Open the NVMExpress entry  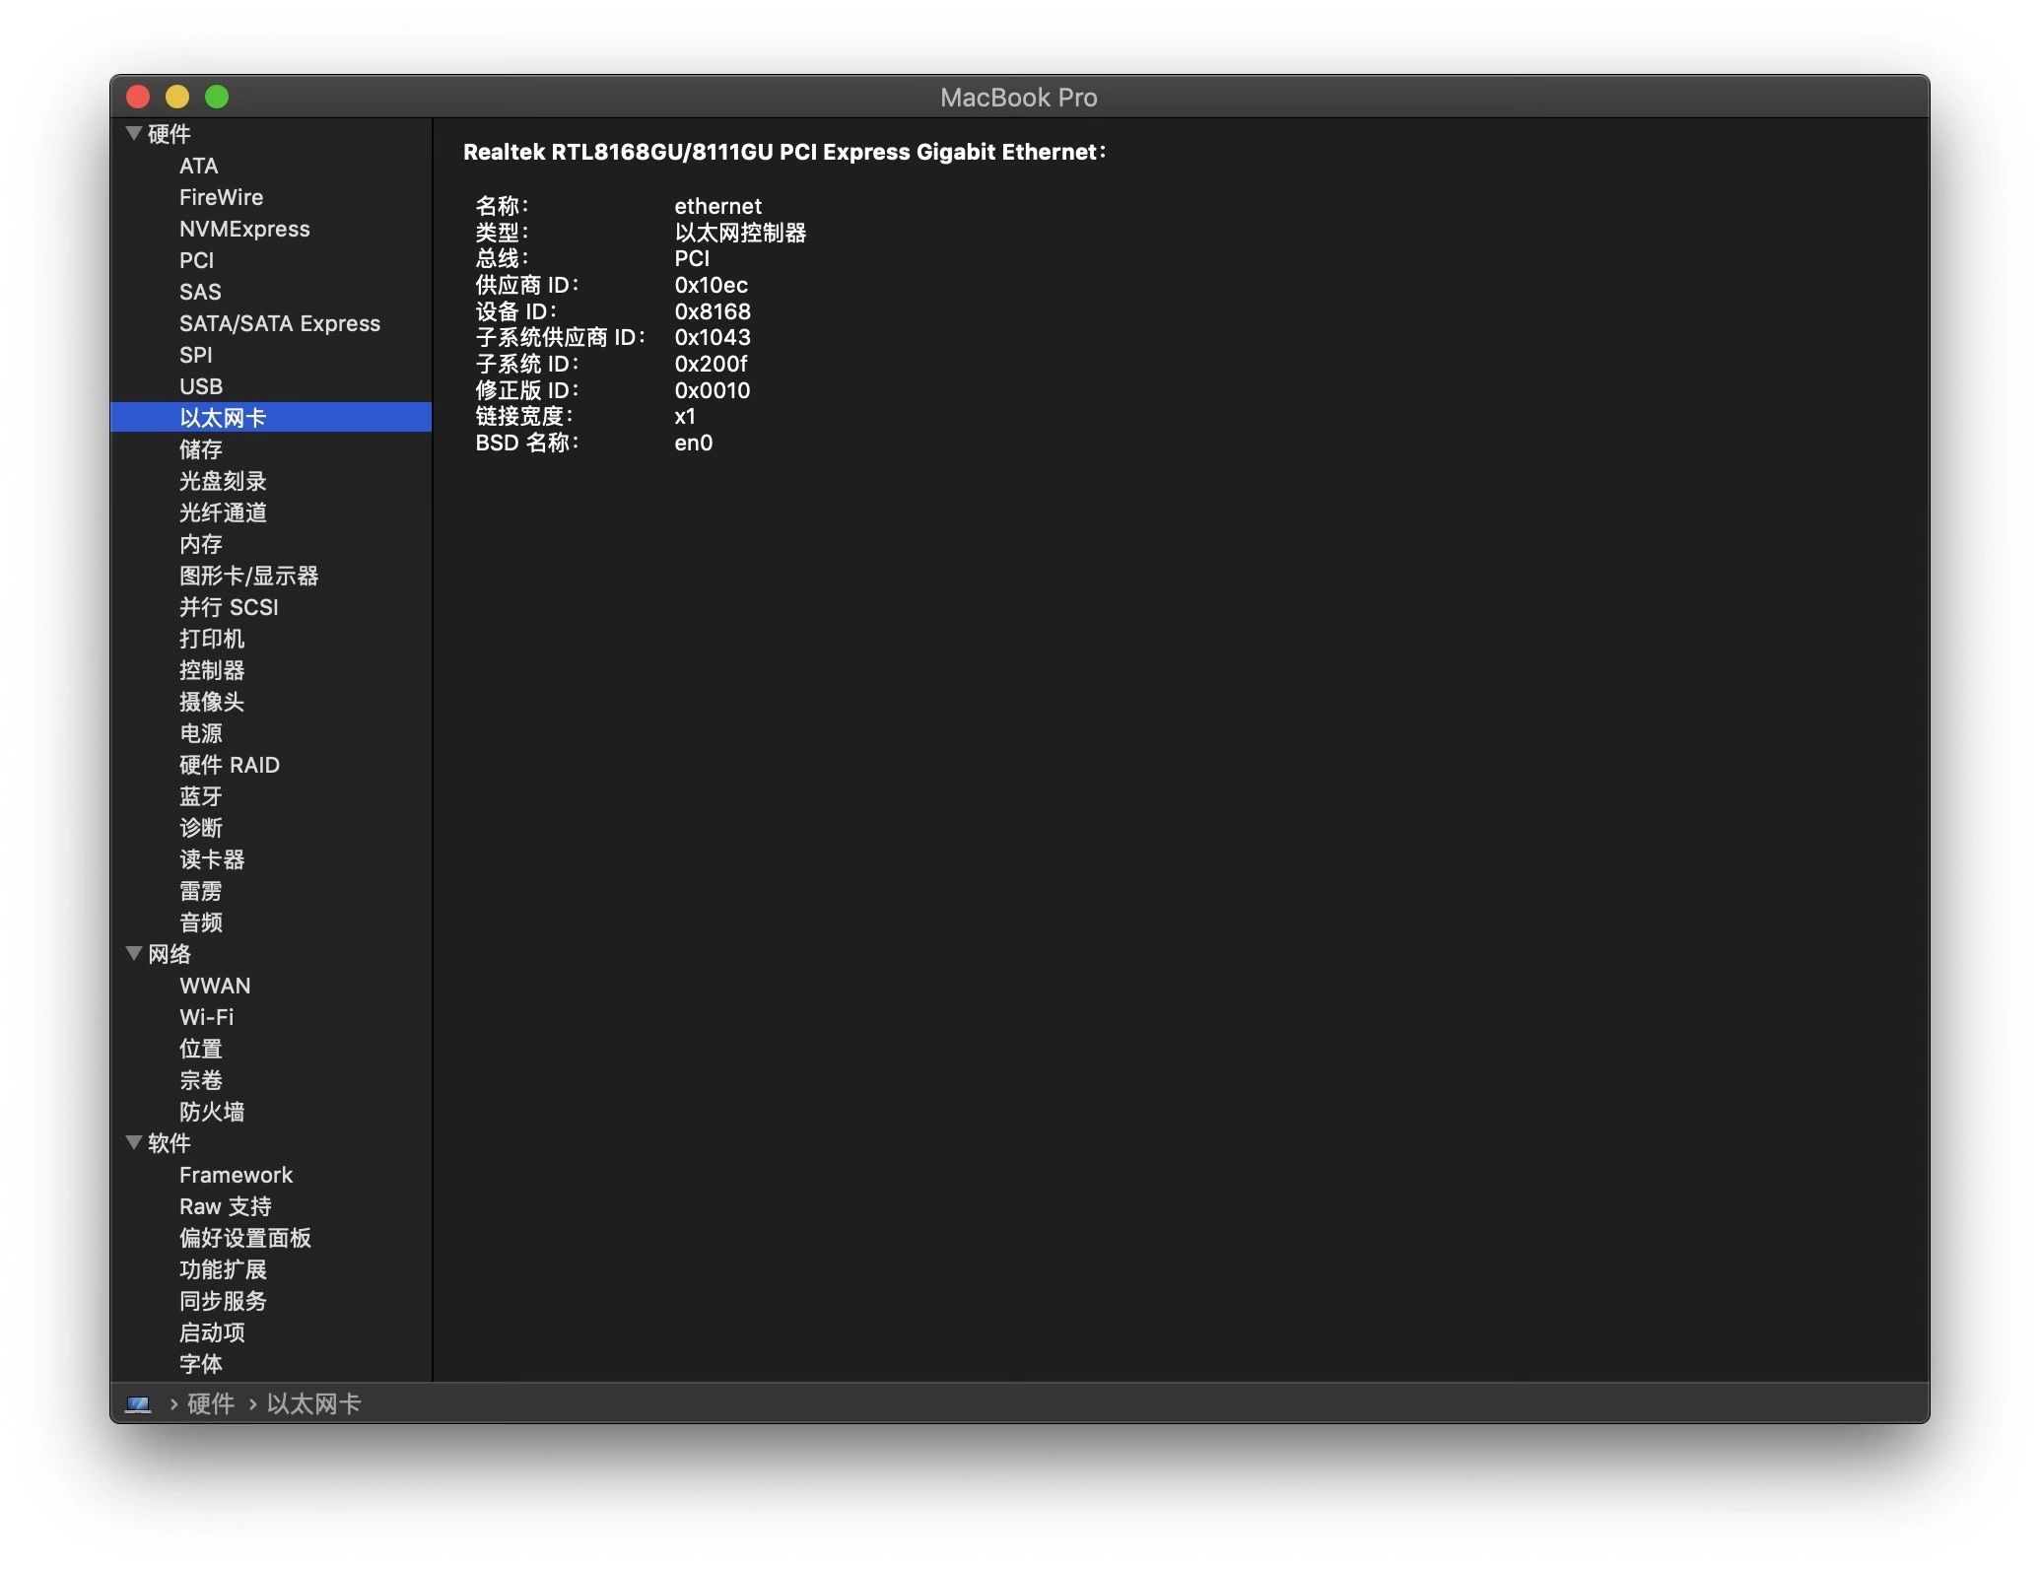point(244,229)
